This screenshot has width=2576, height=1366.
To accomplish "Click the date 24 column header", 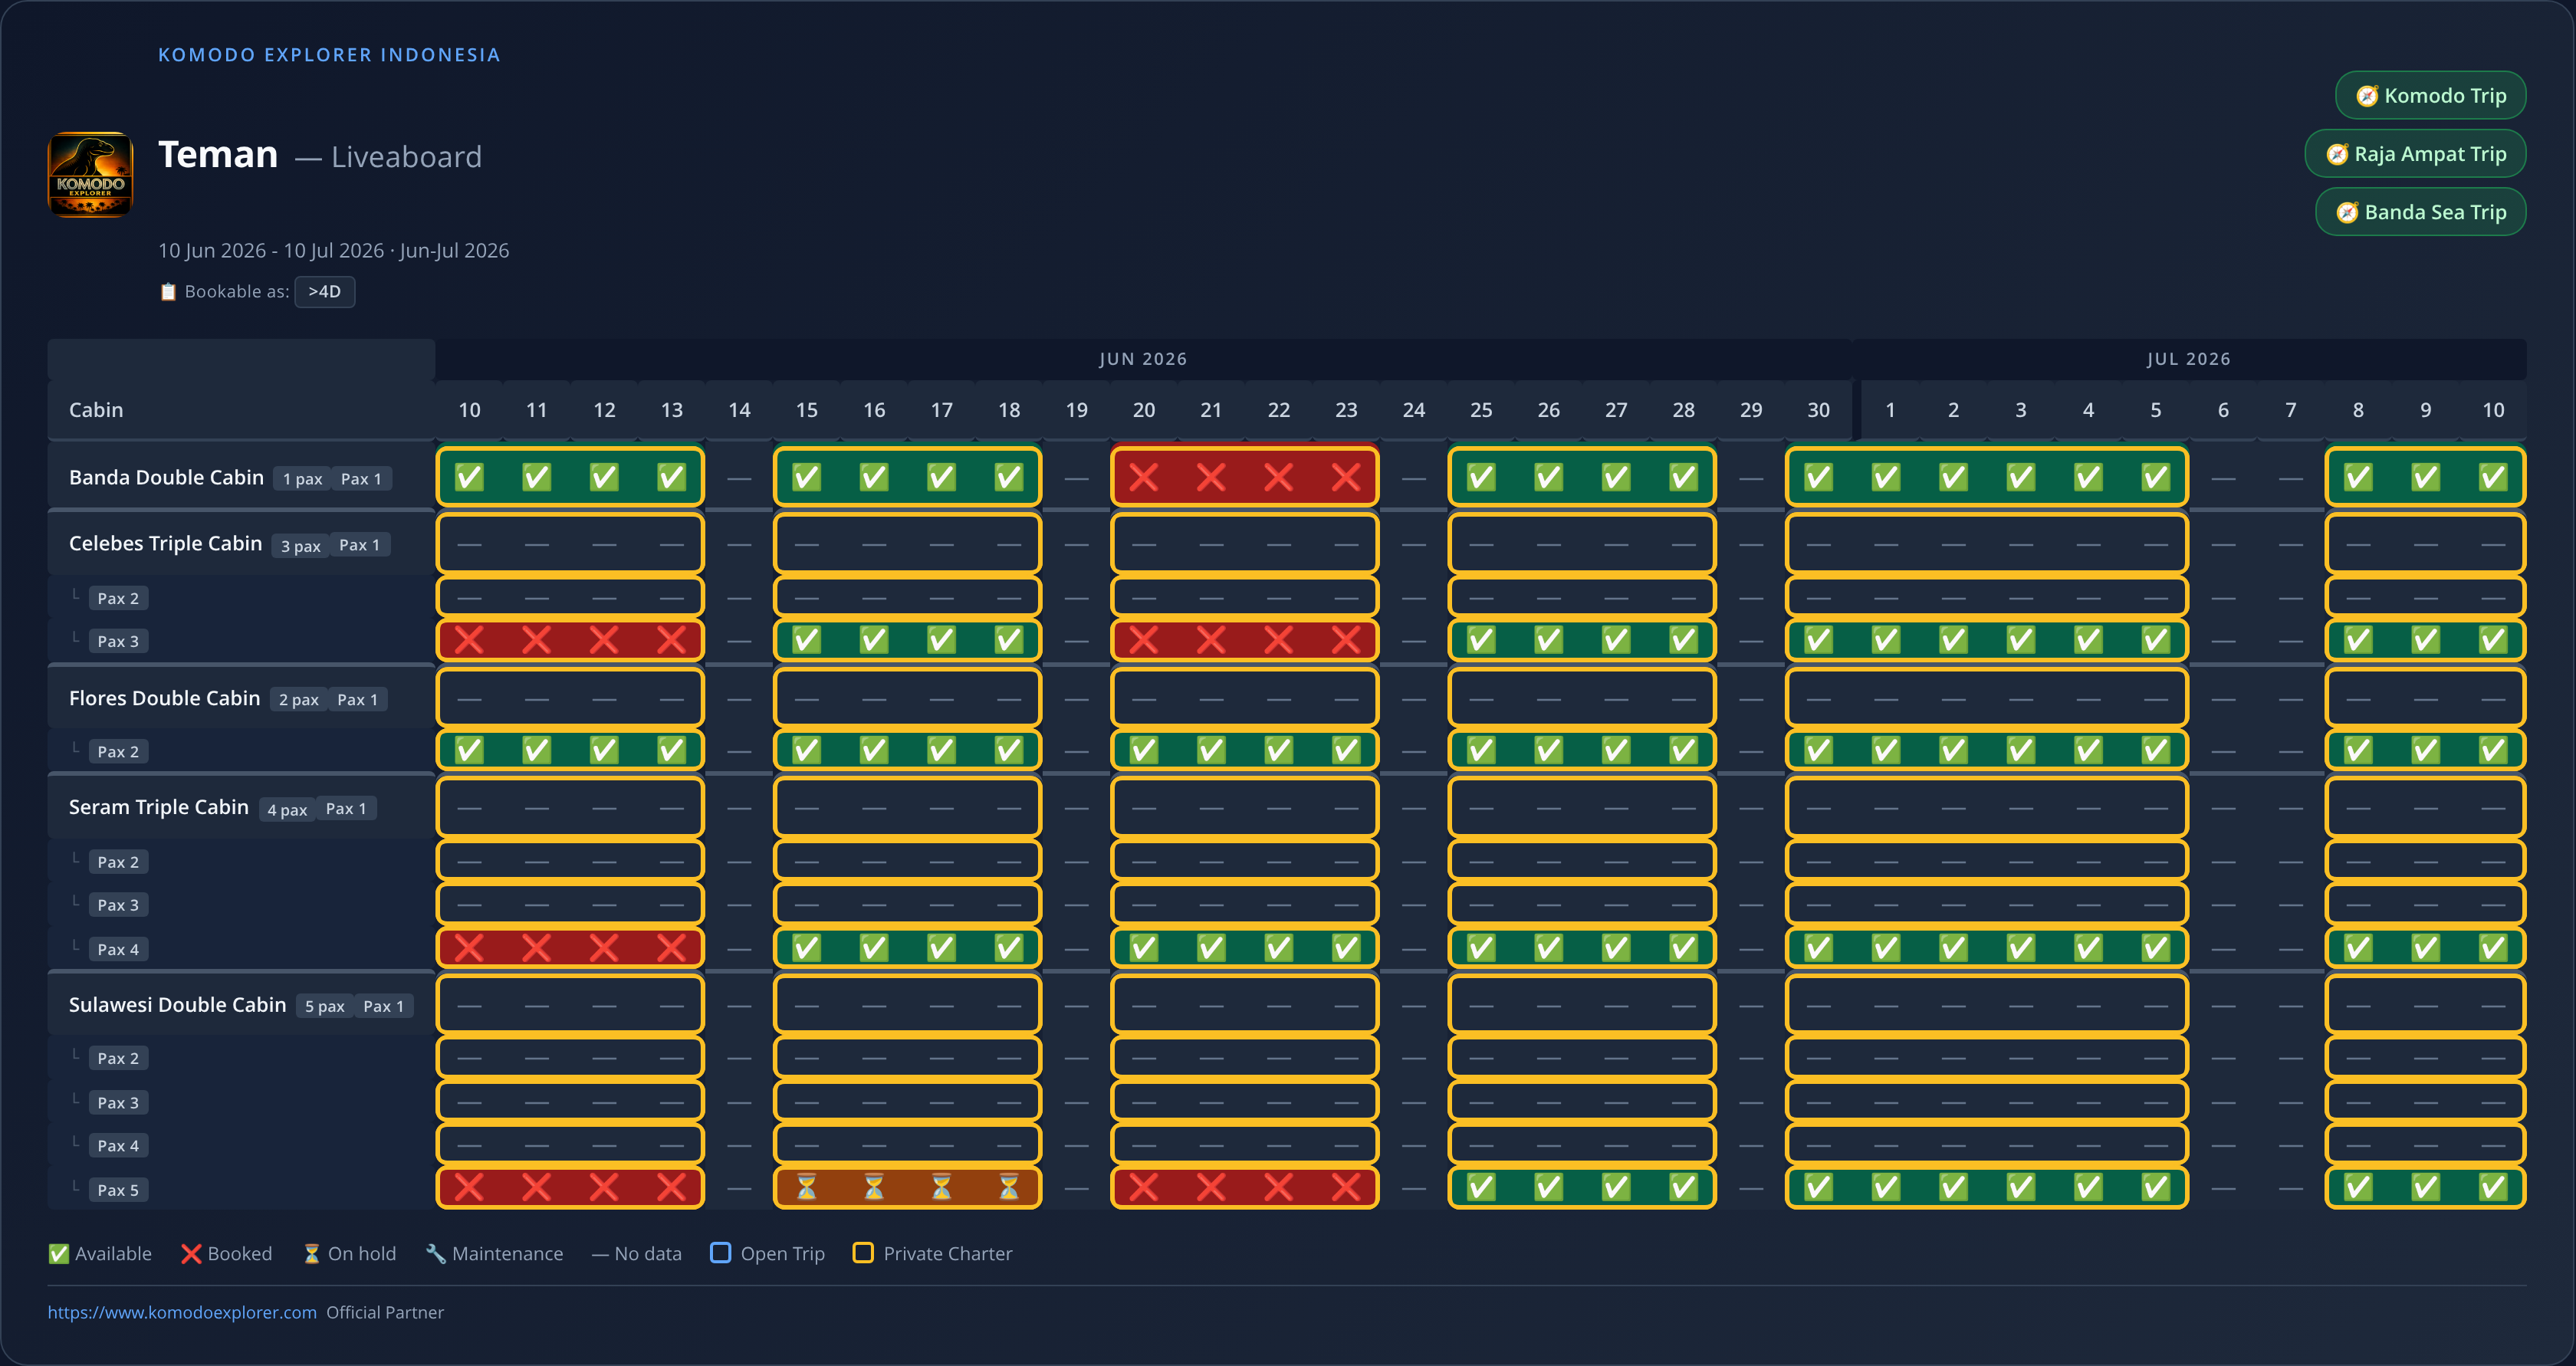I will pos(1414,410).
